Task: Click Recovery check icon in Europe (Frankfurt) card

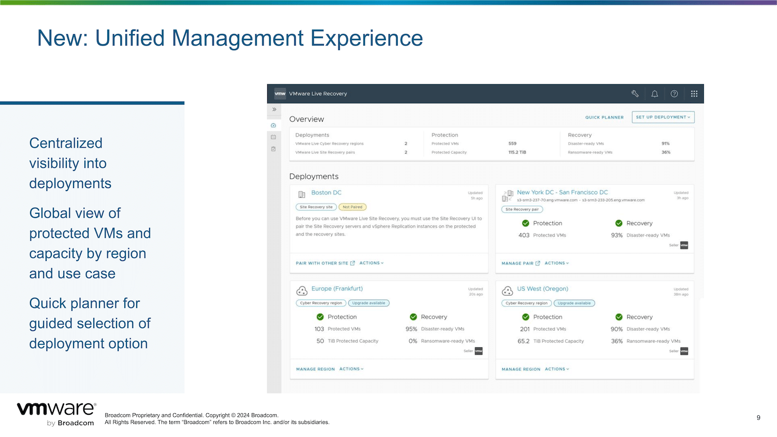Action: [413, 317]
